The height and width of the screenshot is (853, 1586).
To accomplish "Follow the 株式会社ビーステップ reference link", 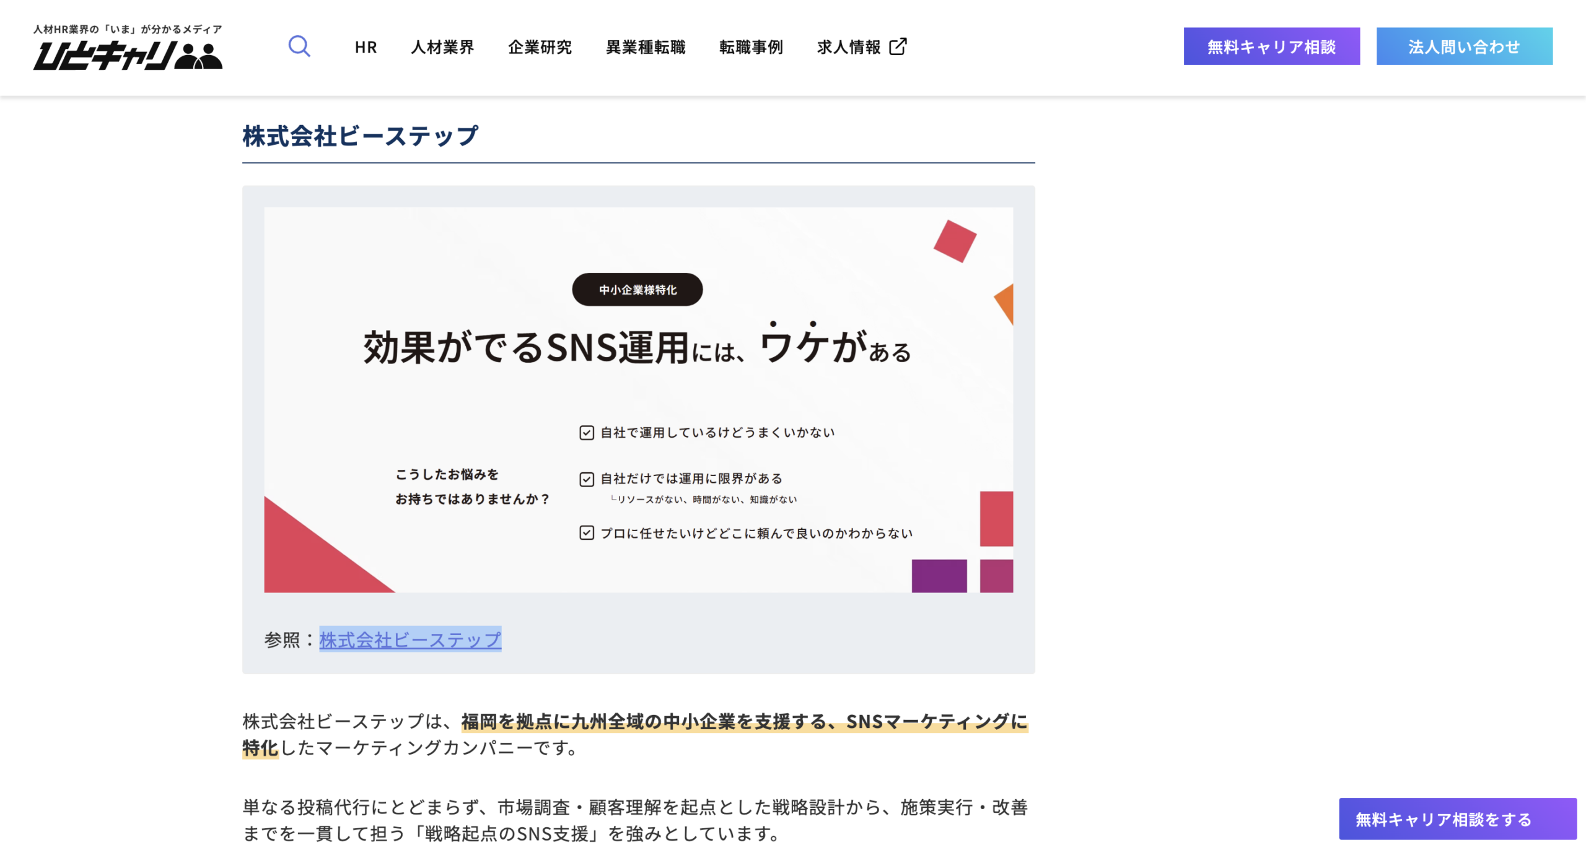I will [410, 639].
